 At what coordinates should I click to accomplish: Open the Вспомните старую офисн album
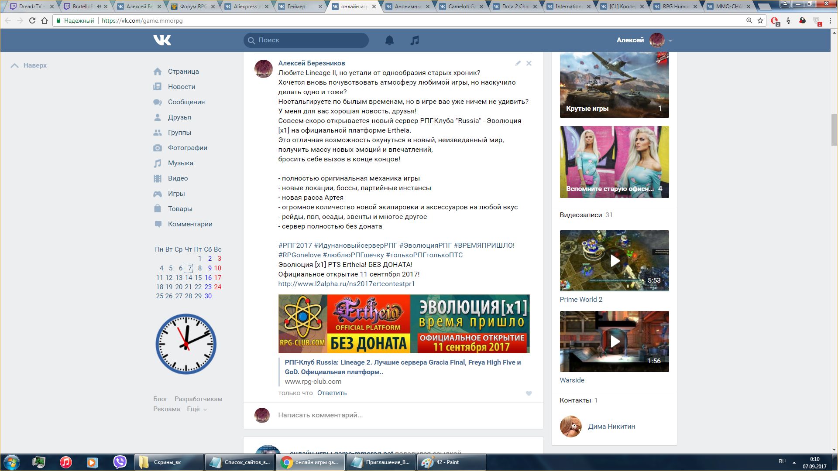coord(614,162)
